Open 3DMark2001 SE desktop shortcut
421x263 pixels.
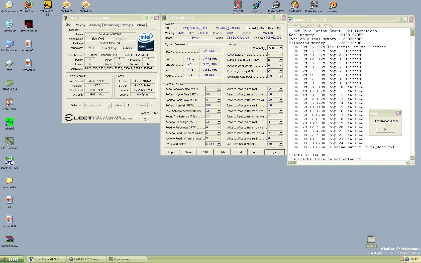point(47,8)
